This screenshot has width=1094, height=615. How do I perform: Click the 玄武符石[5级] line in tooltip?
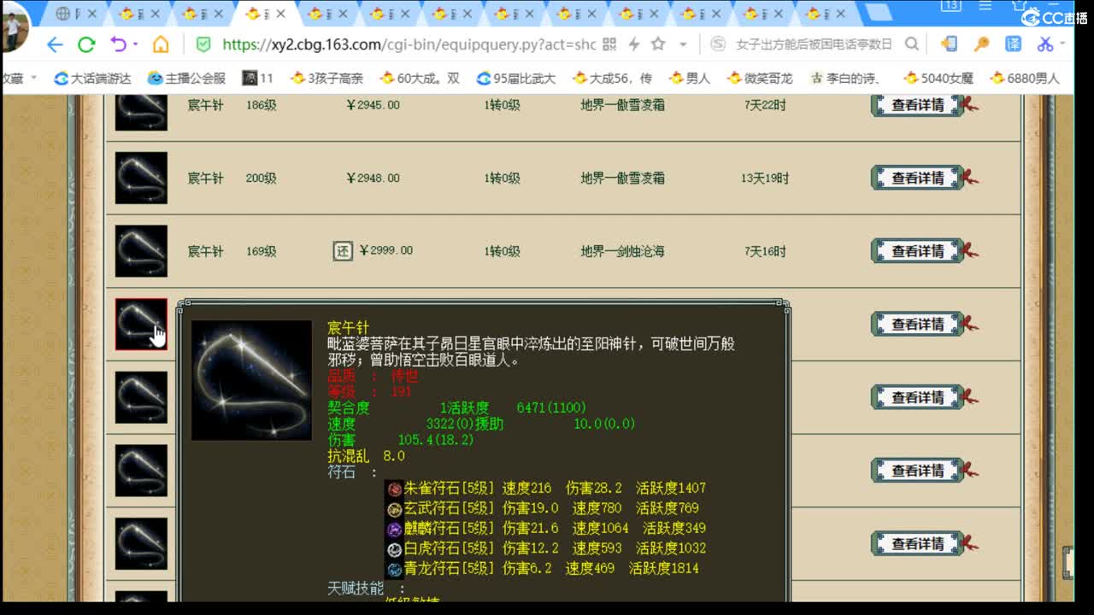(543, 508)
